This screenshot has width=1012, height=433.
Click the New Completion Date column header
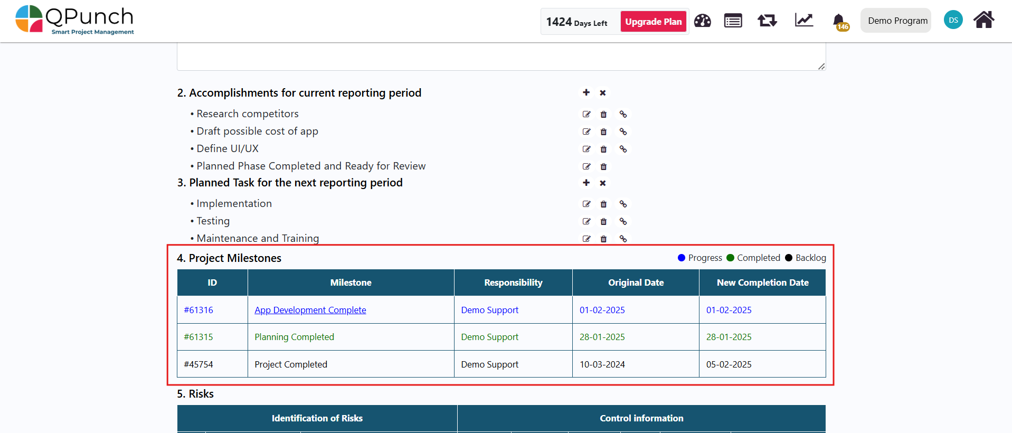point(762,283)
